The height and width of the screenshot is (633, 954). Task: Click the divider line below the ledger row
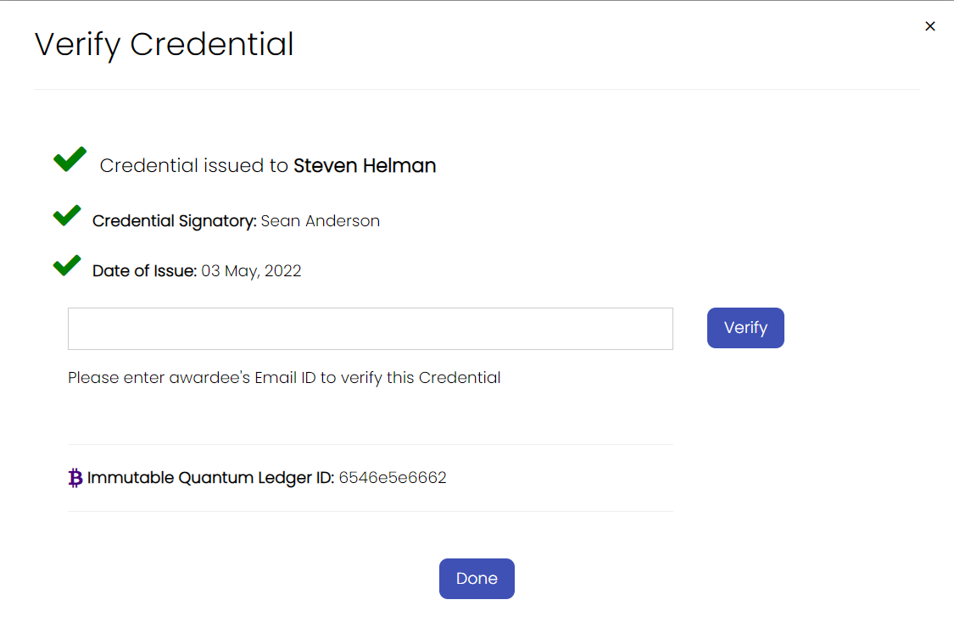370,510
